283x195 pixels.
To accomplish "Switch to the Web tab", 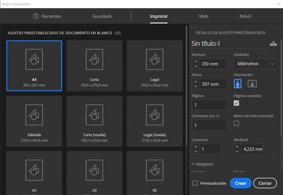I will [203, 16].
